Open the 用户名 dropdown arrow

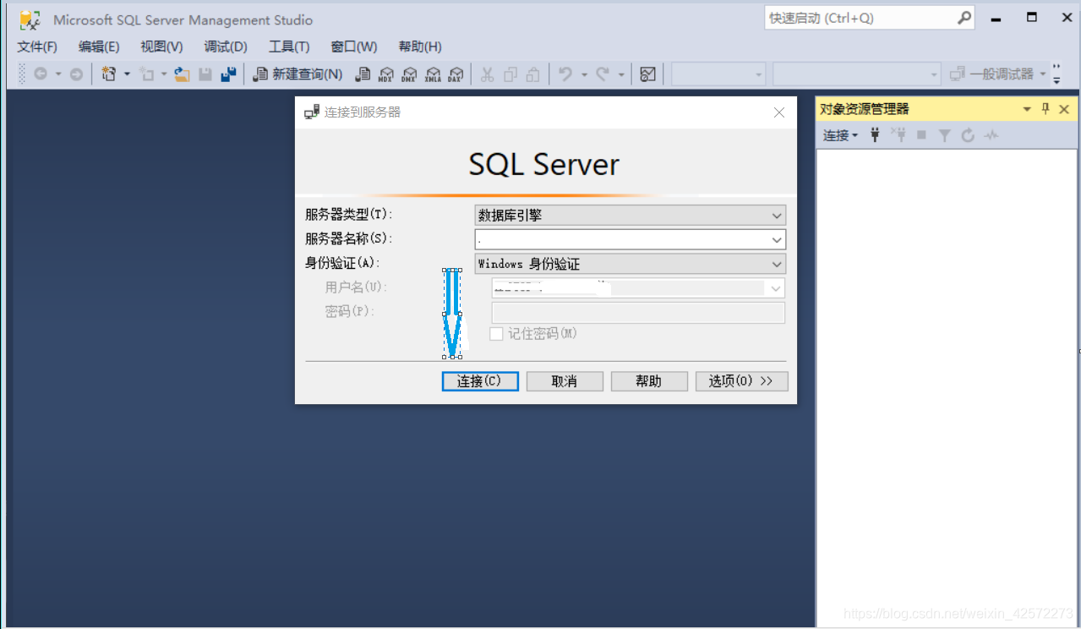[775, 288]
